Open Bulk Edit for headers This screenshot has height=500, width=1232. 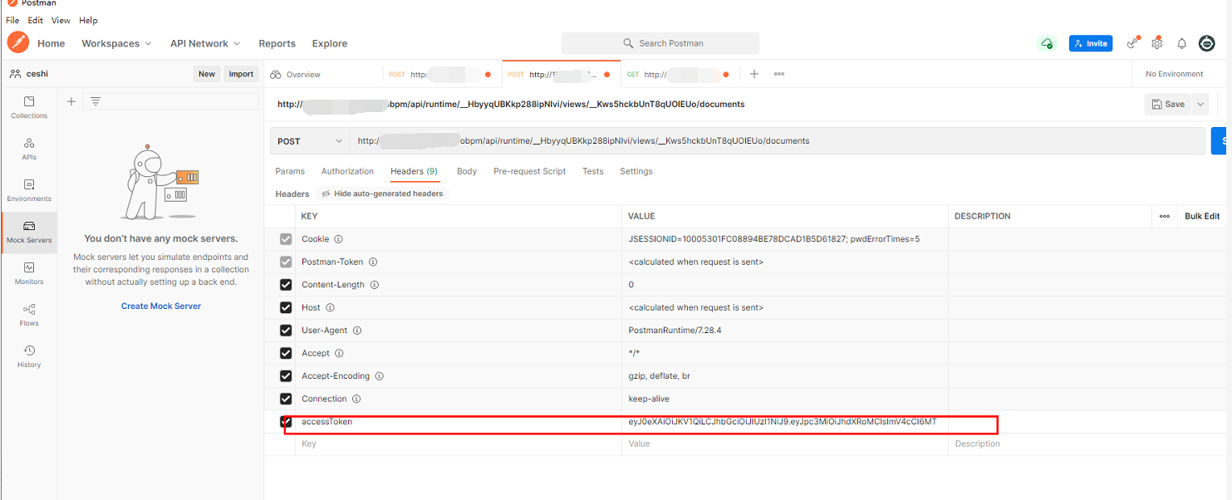(1202, 216)
